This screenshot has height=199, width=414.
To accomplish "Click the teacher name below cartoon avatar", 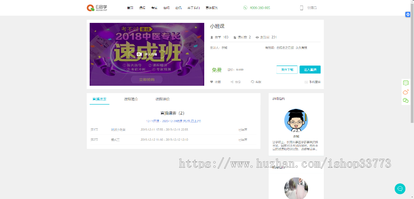I will (x=296, y=136).
